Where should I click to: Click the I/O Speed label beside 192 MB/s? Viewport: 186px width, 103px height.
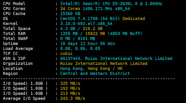point(25,89)
